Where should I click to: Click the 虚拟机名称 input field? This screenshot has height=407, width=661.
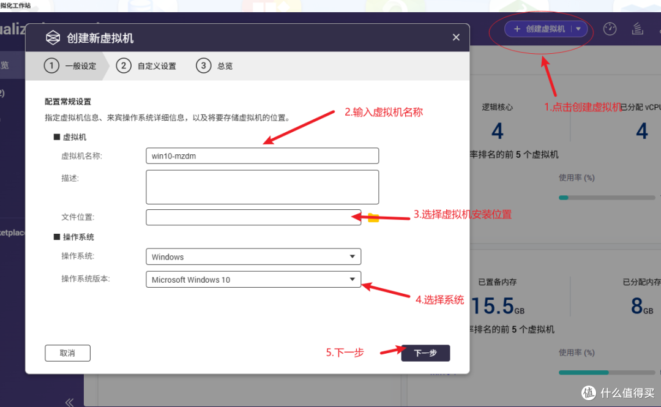pyautogui.click(x=262, y=155)
